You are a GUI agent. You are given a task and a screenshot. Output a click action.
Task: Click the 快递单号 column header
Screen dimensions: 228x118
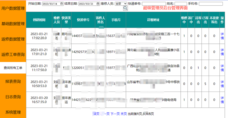pos(83,20)
